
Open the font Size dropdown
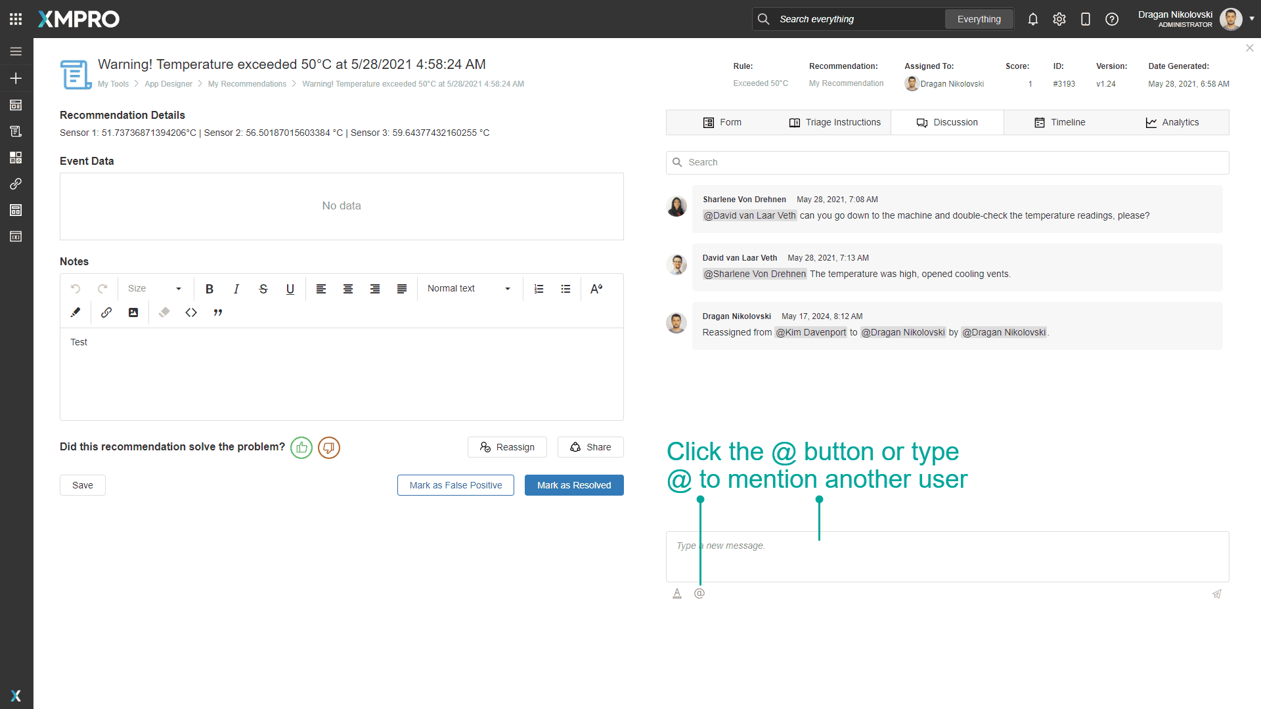154,289
